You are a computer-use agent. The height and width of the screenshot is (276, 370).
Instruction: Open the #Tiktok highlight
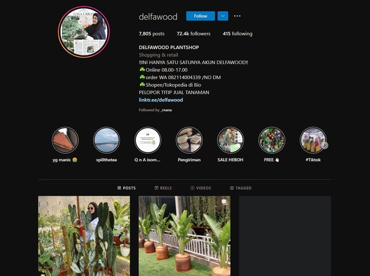[x=312, y=140]
